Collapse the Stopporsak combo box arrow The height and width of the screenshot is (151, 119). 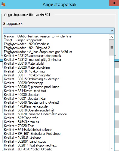click(112, 31)
